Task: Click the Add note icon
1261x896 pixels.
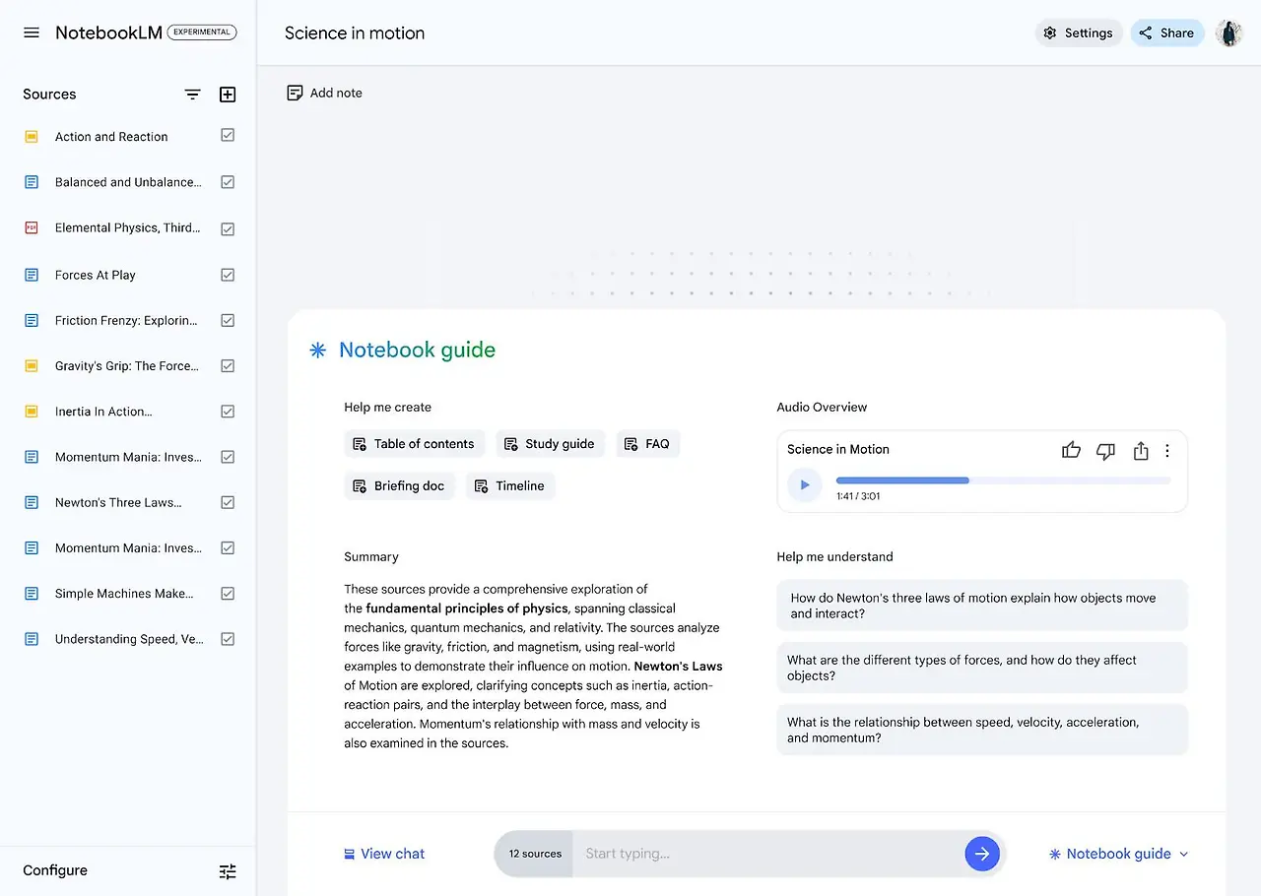Action: (x=295, y=93)
